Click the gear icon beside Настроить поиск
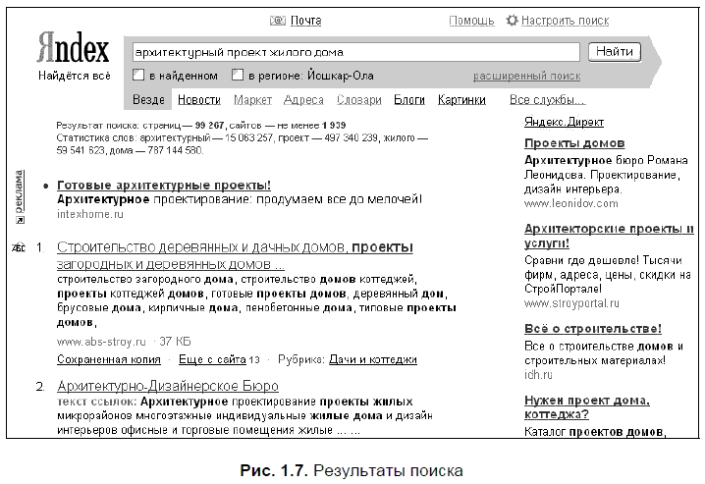This screenshot has height=484, width=705. pyautogui.click(x=511, y=21)
